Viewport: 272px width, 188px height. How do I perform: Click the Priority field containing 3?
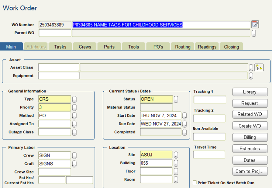pos(55,107)
